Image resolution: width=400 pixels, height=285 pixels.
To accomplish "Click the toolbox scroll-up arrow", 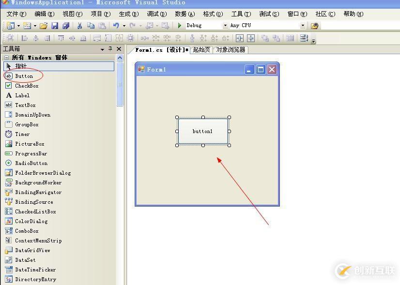I will [x=120, y=58].
